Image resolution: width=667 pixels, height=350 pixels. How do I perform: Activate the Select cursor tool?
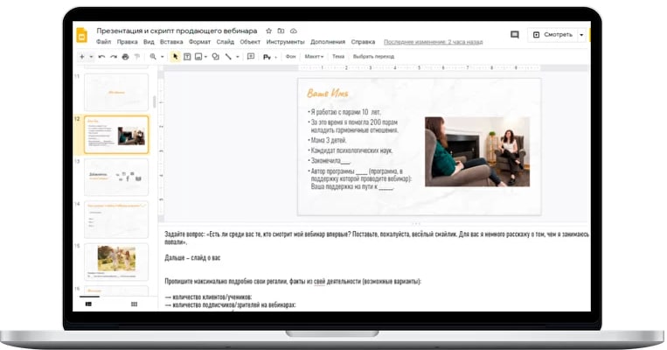tap(175, 57)
